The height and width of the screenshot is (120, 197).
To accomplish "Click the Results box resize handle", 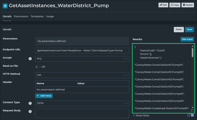I will (x=193, y=111).
